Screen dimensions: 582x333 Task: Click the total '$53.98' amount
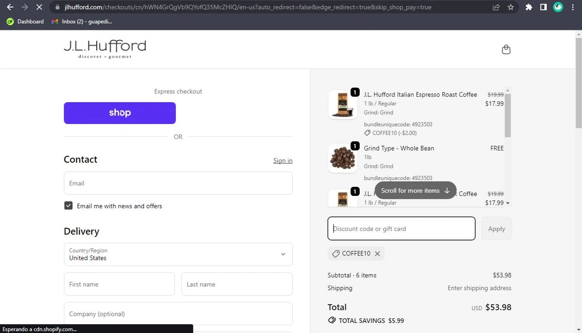pyautogui.click(x=498, y=307)
